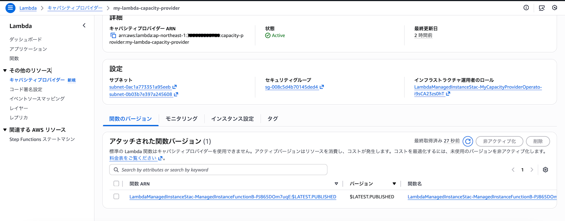Sort by 関数 ARN column arrow
Image resolution: width=565 pixels, height=221 pixels.
point(336,184)
